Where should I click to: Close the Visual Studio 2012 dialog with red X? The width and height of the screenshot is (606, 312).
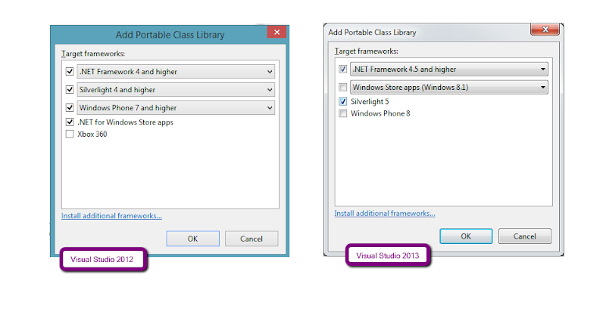276,32
